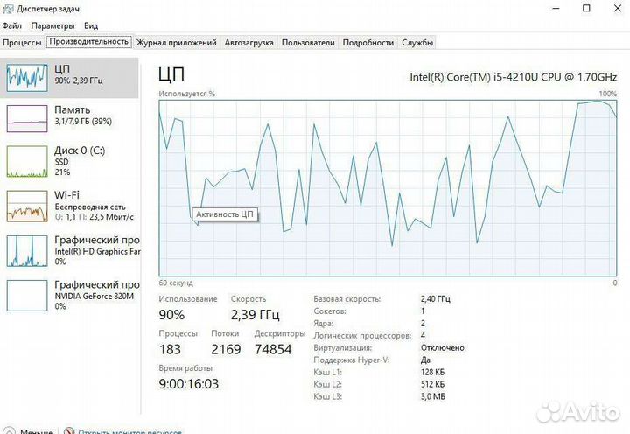Click the Кэш L1 128 КБ value
Viewport: 630px width, 434px height.
[433, 372]
